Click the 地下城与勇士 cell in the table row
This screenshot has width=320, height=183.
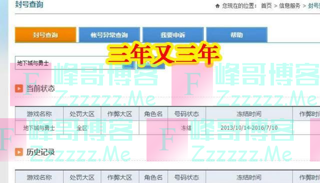click(x=39, y=128)
